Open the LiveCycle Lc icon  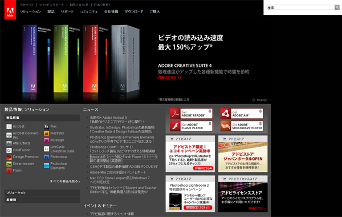coord(47,149)
